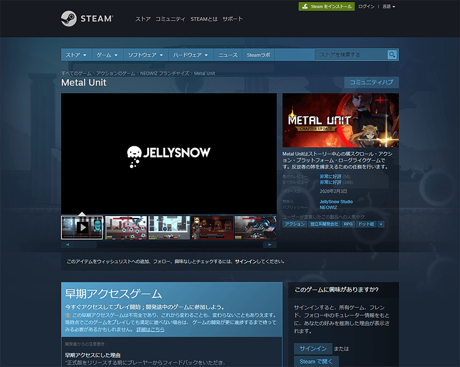
Task: Click the download icon on the install Steam button
Action: [x=303, y=6]
